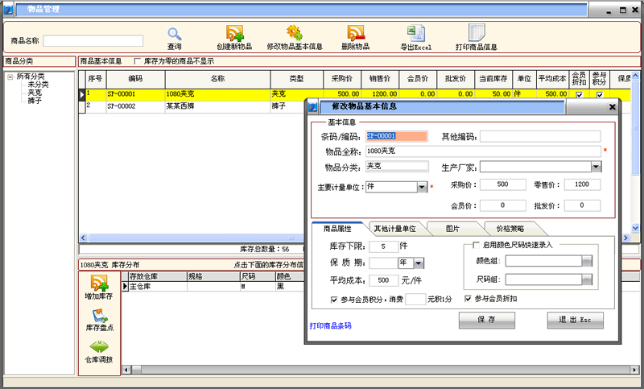Click the 商品名称 search input field
Image resolution: width=644 pixels, height=389 pixels.
(93, 40)
